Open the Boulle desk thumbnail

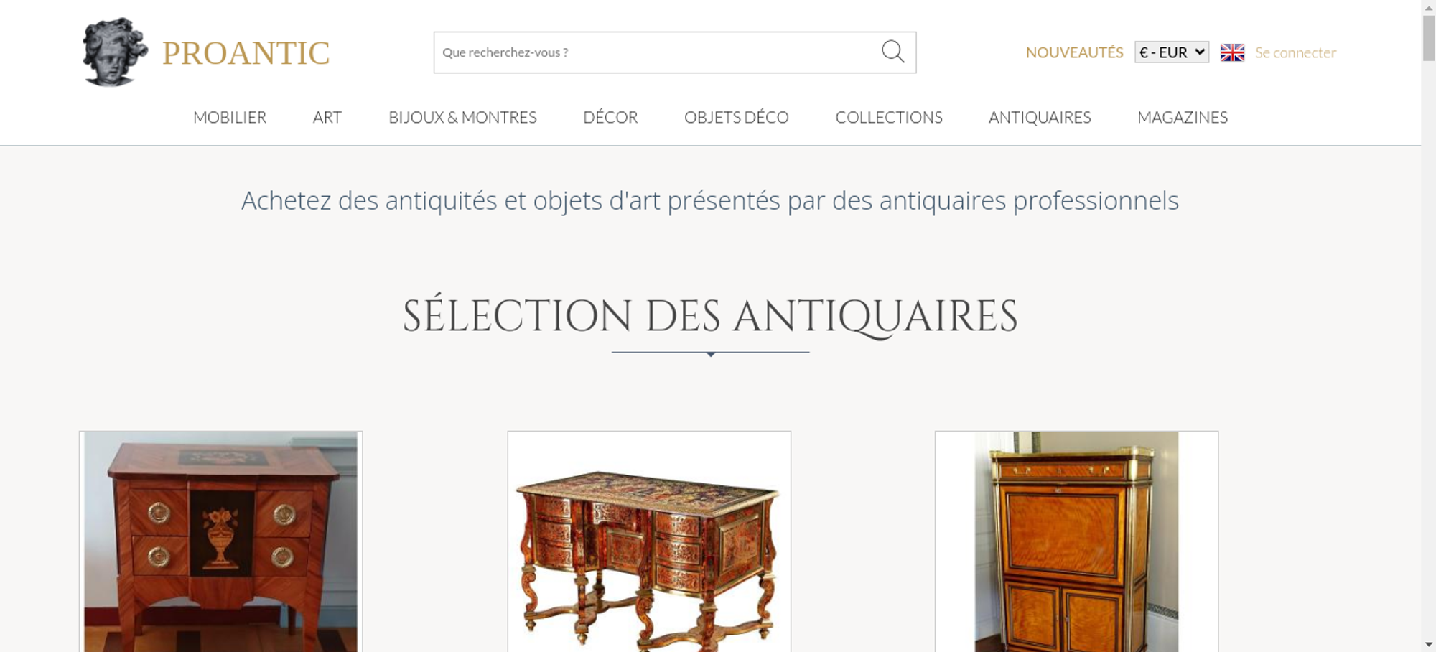click(x=649, y=541)
